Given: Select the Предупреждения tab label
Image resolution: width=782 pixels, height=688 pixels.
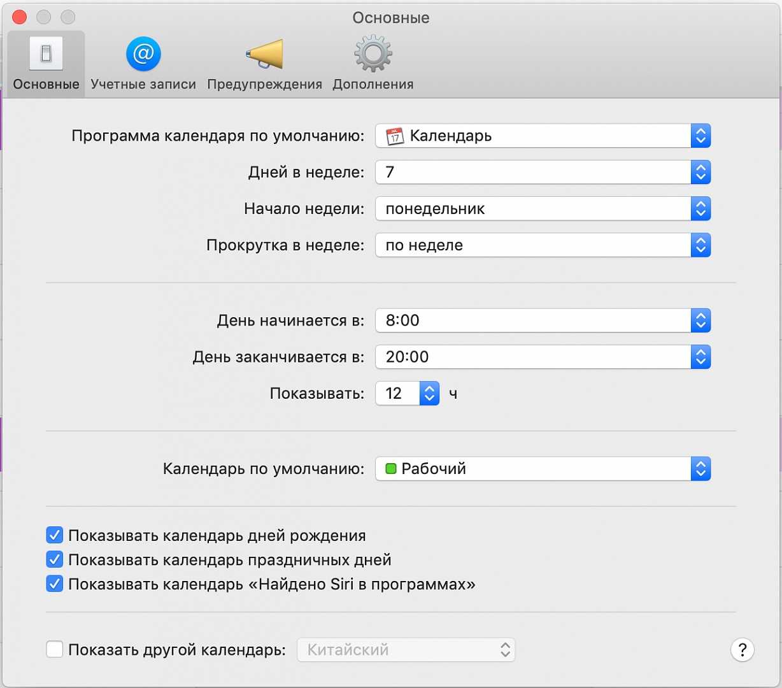Looking at the screenshot, I should (x=264, y=84).
